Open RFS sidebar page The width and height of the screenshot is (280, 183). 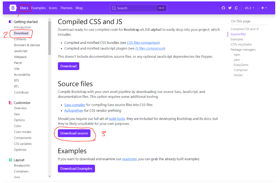pyautogui.click(x=16, y=81)
